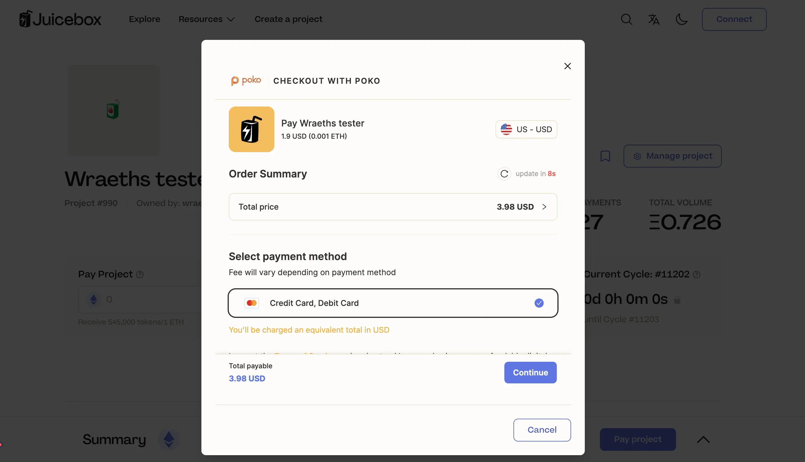This screenshot has height=462, width=805.
Task: Refresh the Order Summary price
Action: (x=504, y=173)
